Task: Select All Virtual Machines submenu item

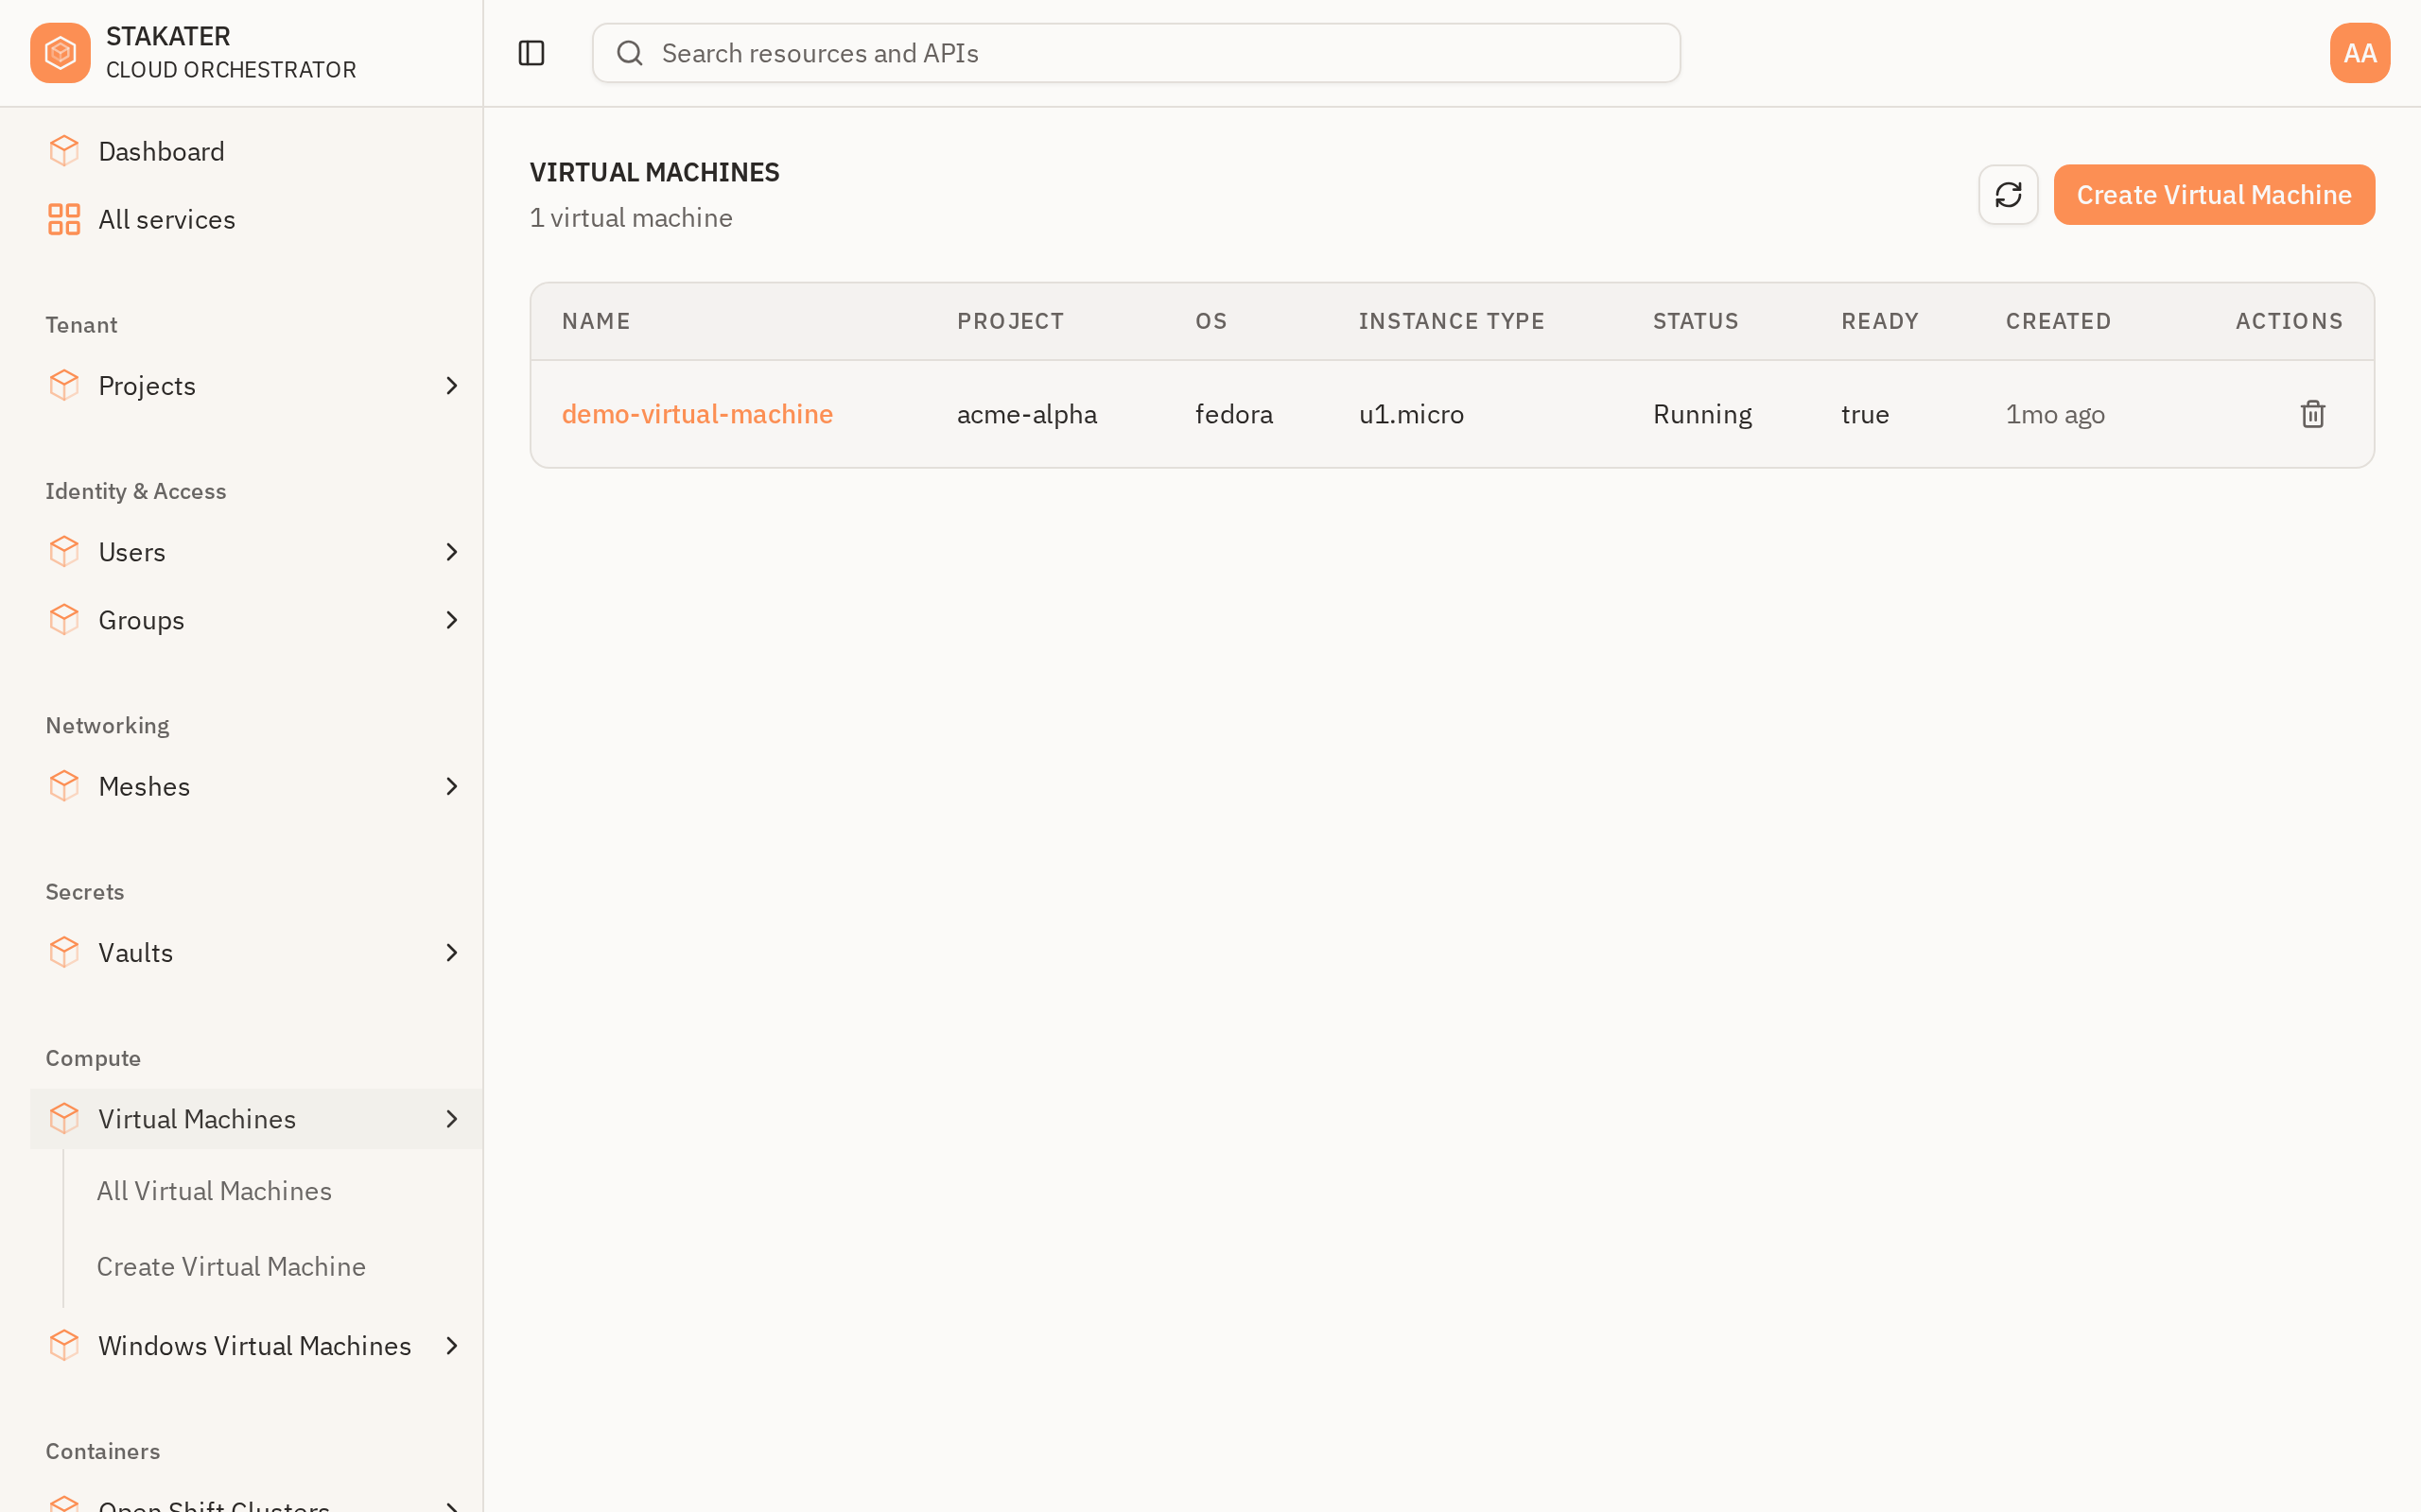Action: (214, 1190)
